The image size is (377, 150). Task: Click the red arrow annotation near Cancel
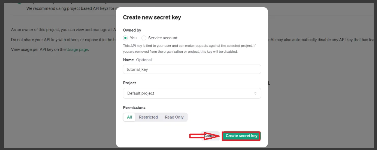pos(202,136)
